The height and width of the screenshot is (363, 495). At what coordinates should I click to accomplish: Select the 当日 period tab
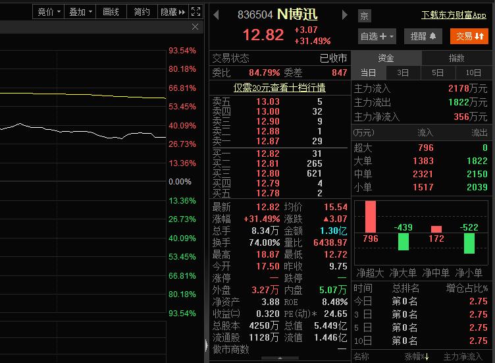point(368,73)
